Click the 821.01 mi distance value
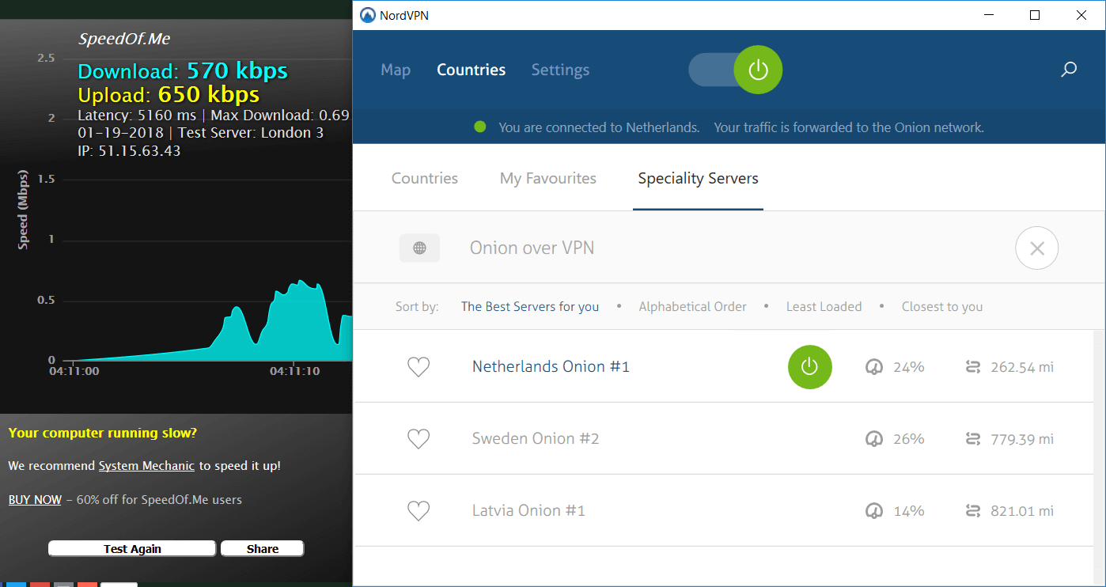 (x=1022, y=511)
